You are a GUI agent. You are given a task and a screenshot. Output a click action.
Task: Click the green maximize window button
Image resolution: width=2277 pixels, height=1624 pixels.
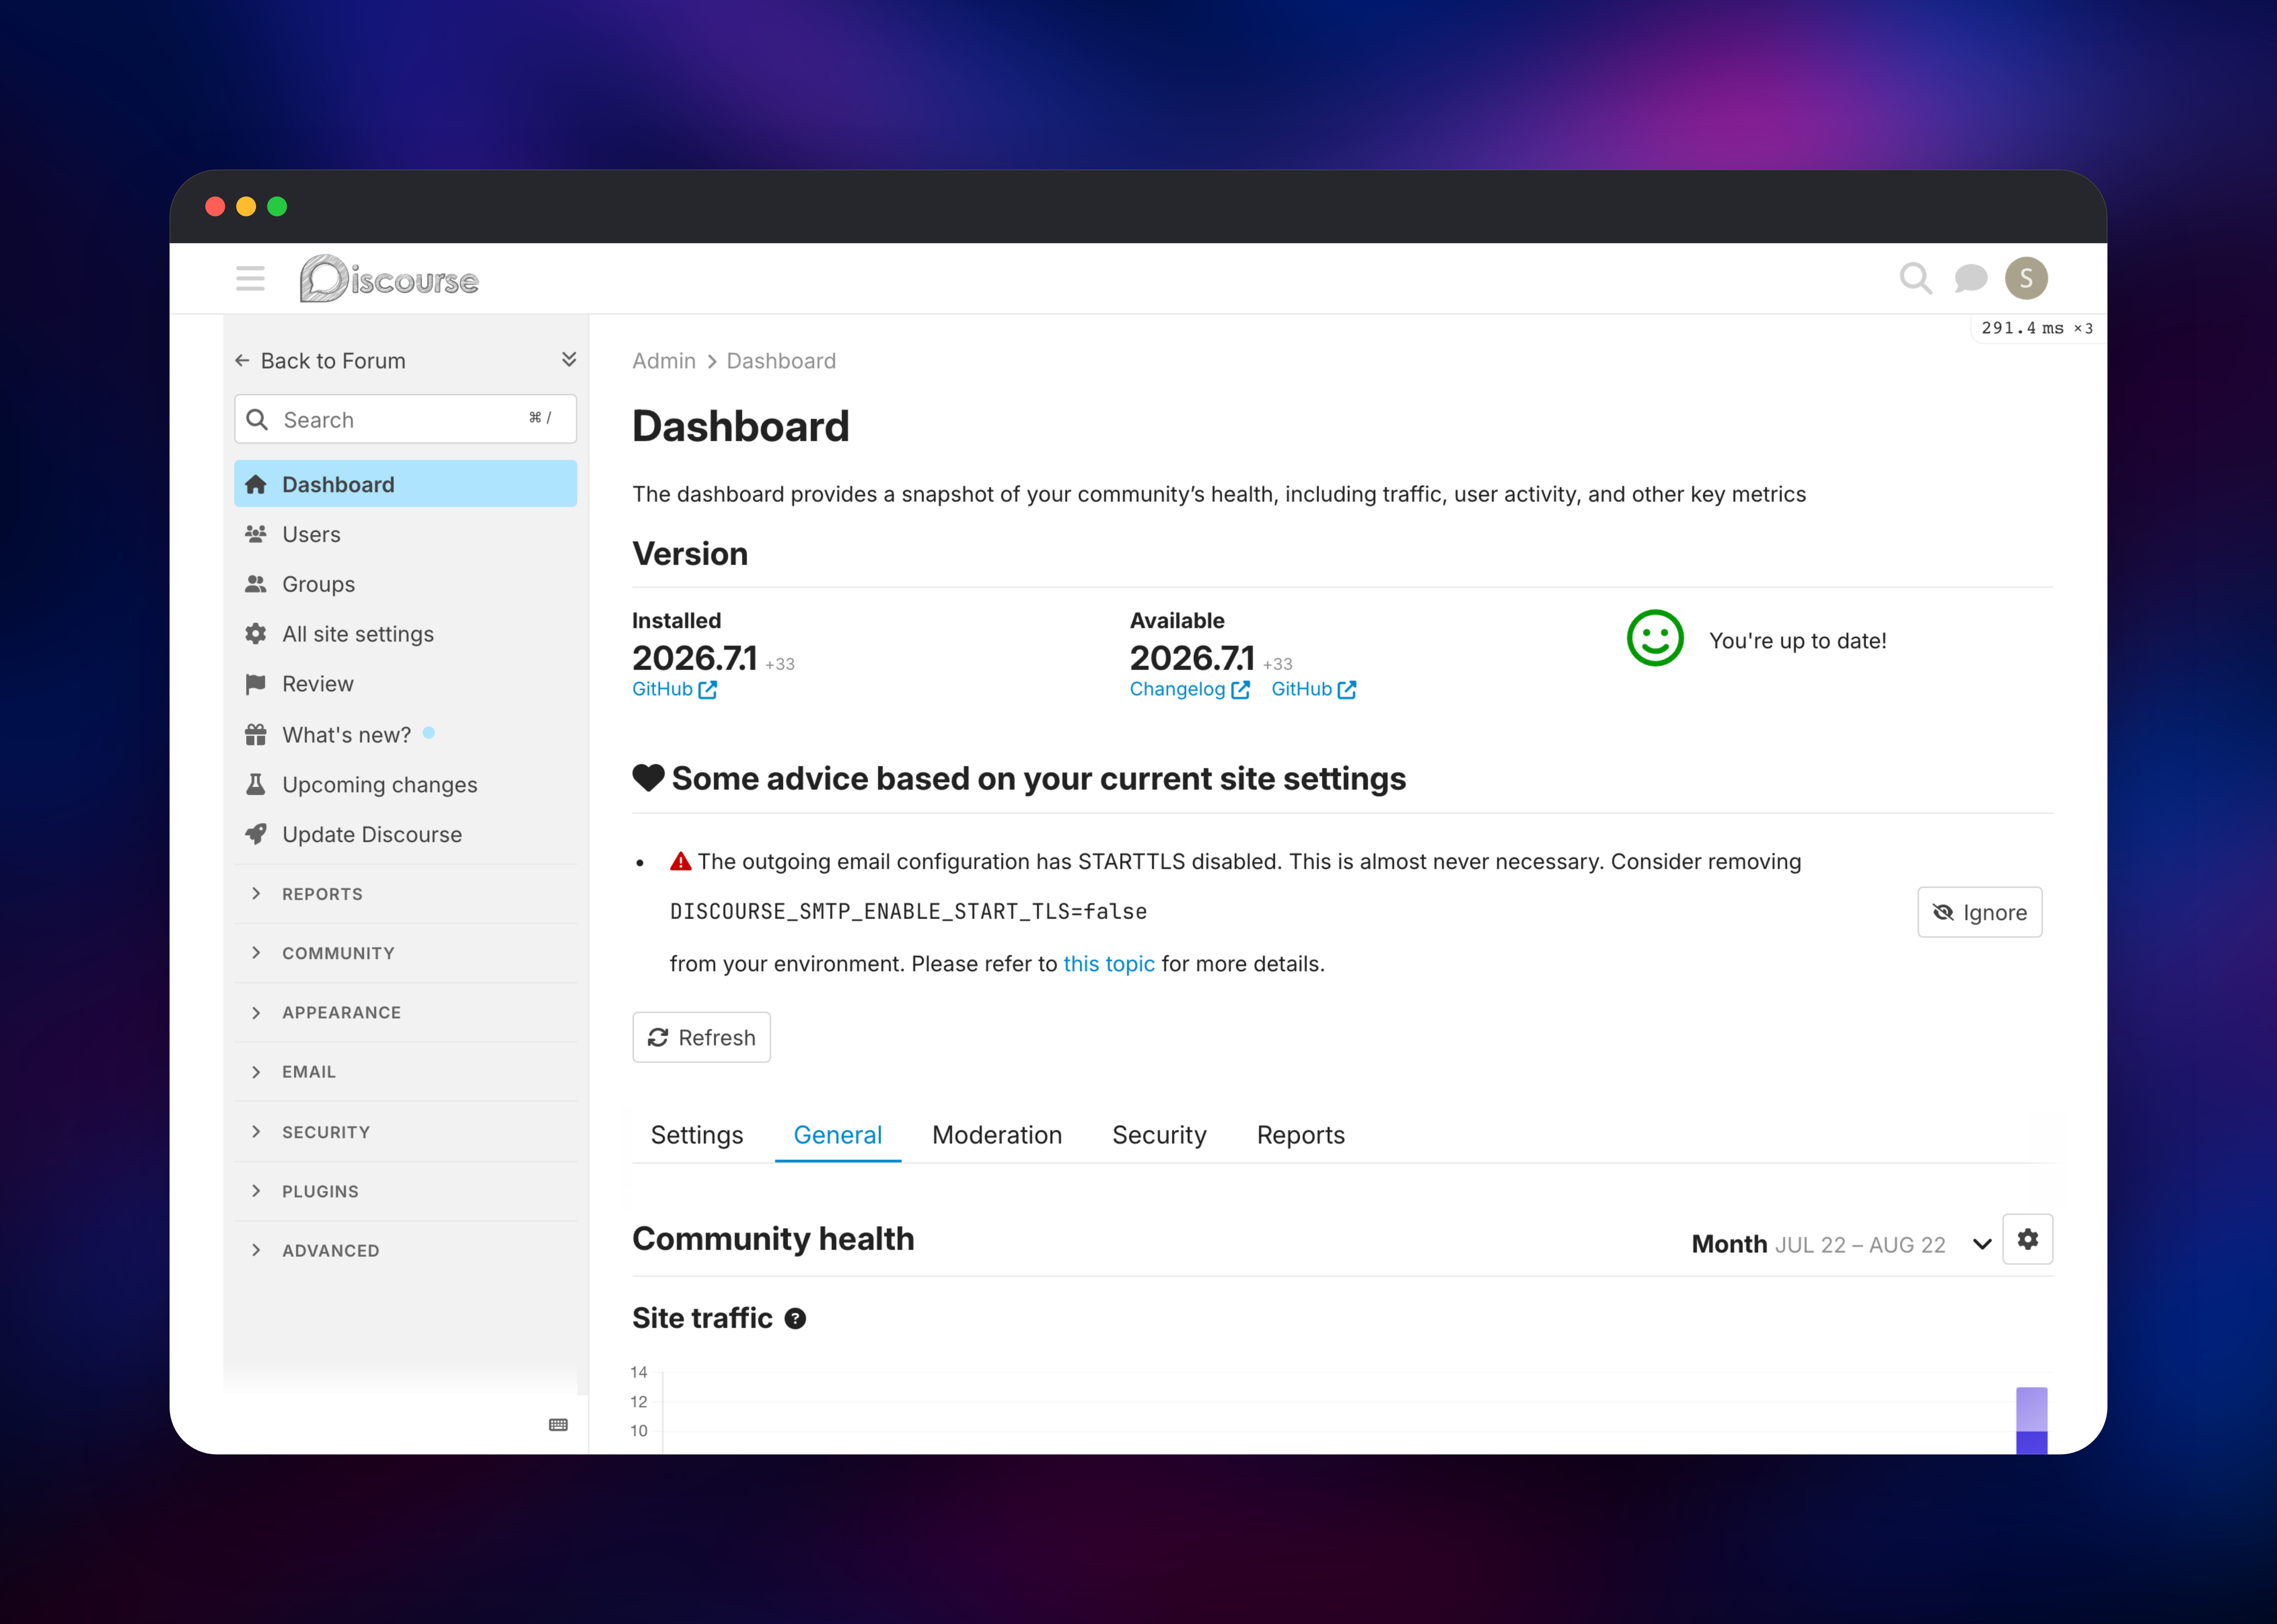[277, 206]
